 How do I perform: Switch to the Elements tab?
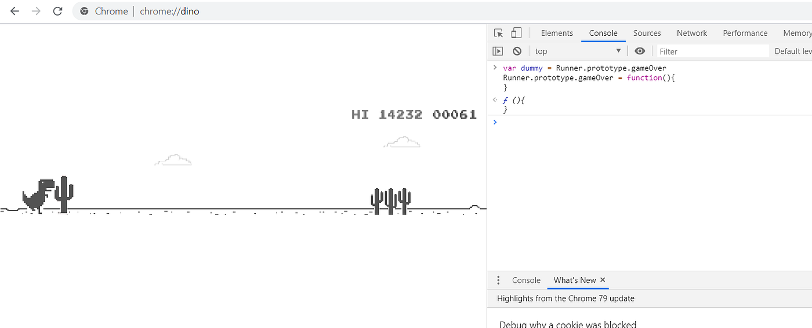click(x=556, y=33)
